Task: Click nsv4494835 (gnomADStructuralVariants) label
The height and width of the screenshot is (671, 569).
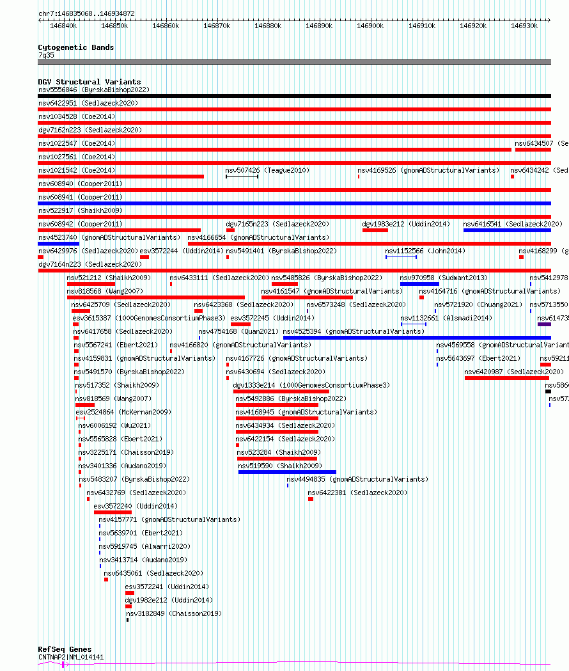Action: pos(357,479)
